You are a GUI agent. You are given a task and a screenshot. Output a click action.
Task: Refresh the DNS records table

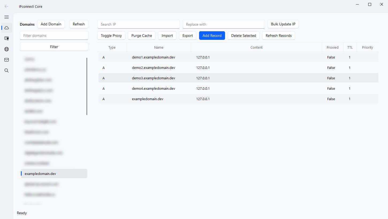coord(279,35)
